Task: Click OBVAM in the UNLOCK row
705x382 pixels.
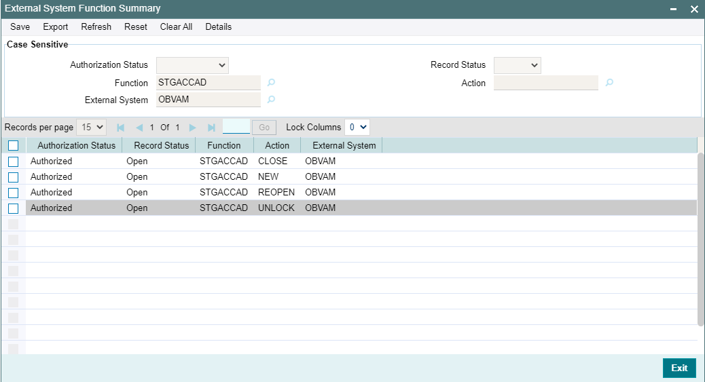Action: (x=321, y=208)
